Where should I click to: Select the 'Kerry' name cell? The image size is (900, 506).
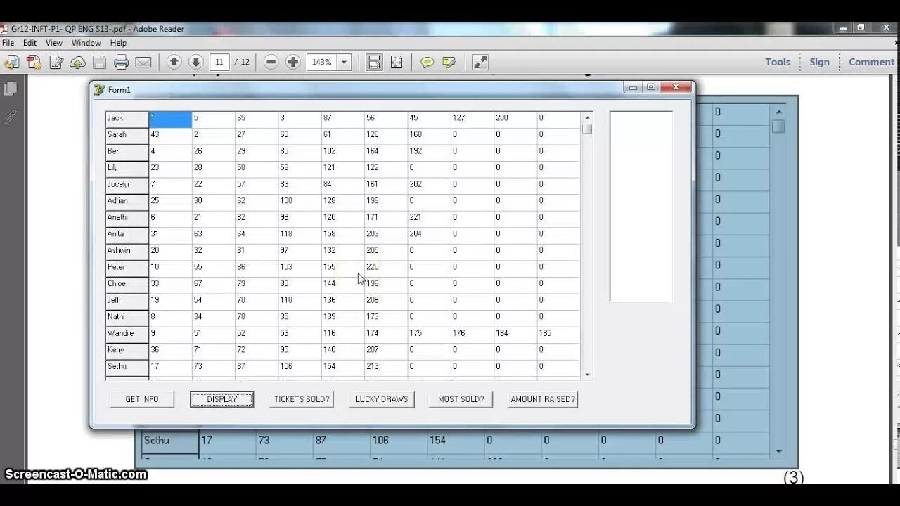coord(127,350)
